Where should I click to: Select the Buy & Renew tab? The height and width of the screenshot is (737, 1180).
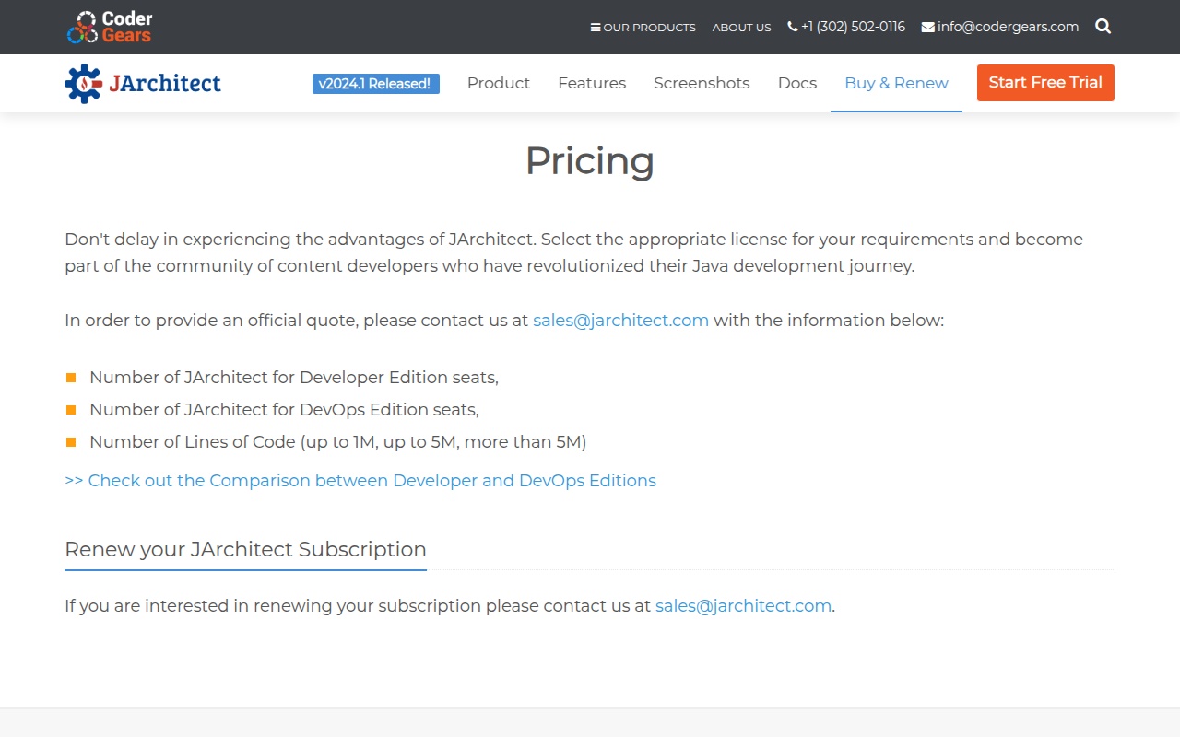pyautogui.click(x=896, y=83)
